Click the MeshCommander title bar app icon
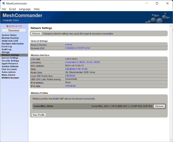The height and width of the screenshot is (142, 173). [4, 3]
